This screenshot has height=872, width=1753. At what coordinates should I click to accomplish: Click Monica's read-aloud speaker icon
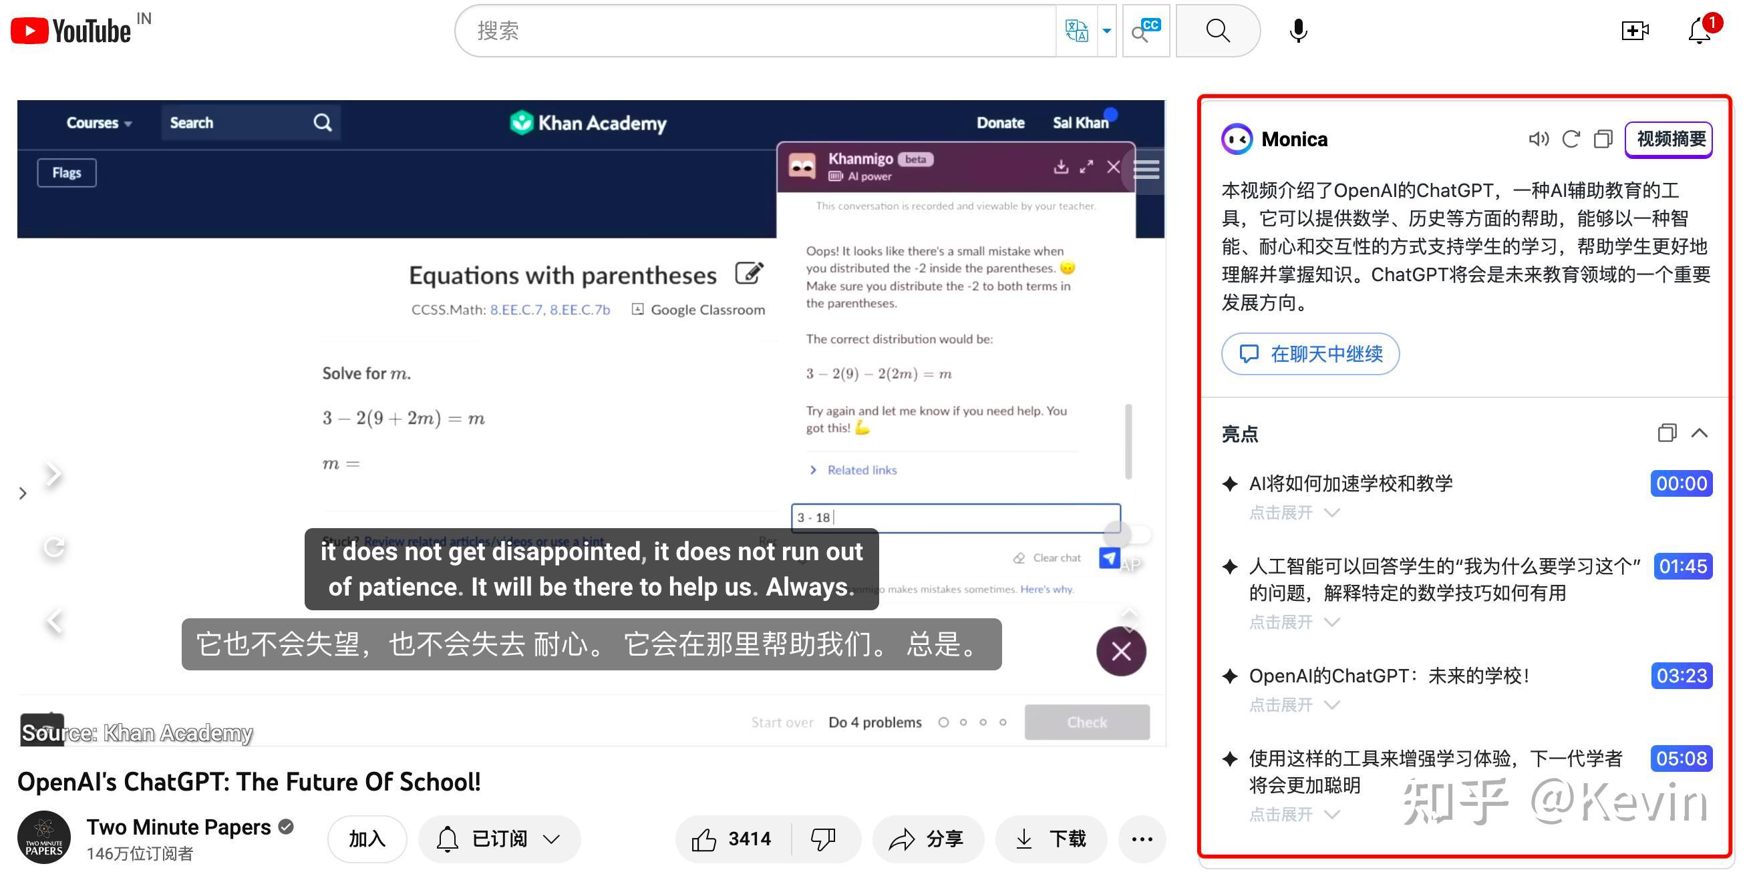coord(1538,140)
